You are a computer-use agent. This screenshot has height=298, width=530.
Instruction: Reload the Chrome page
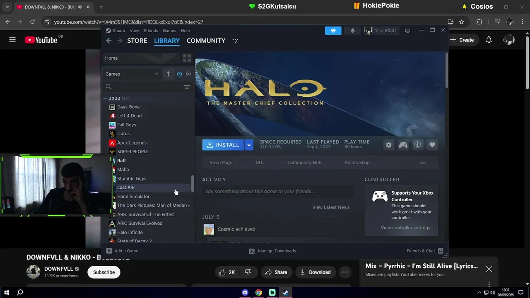tap(32, 22)
